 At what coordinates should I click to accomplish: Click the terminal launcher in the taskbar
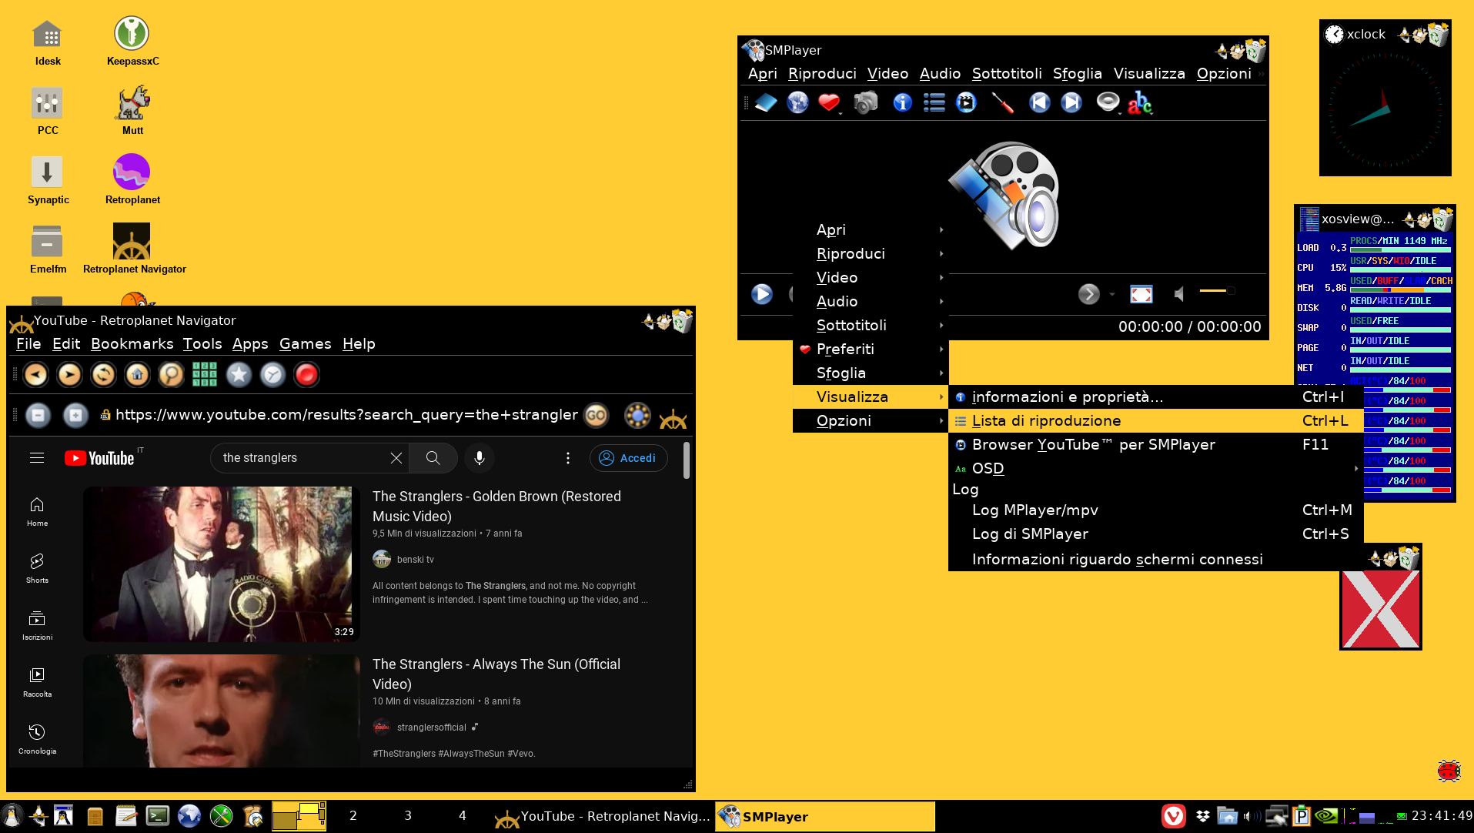(158, 816)
